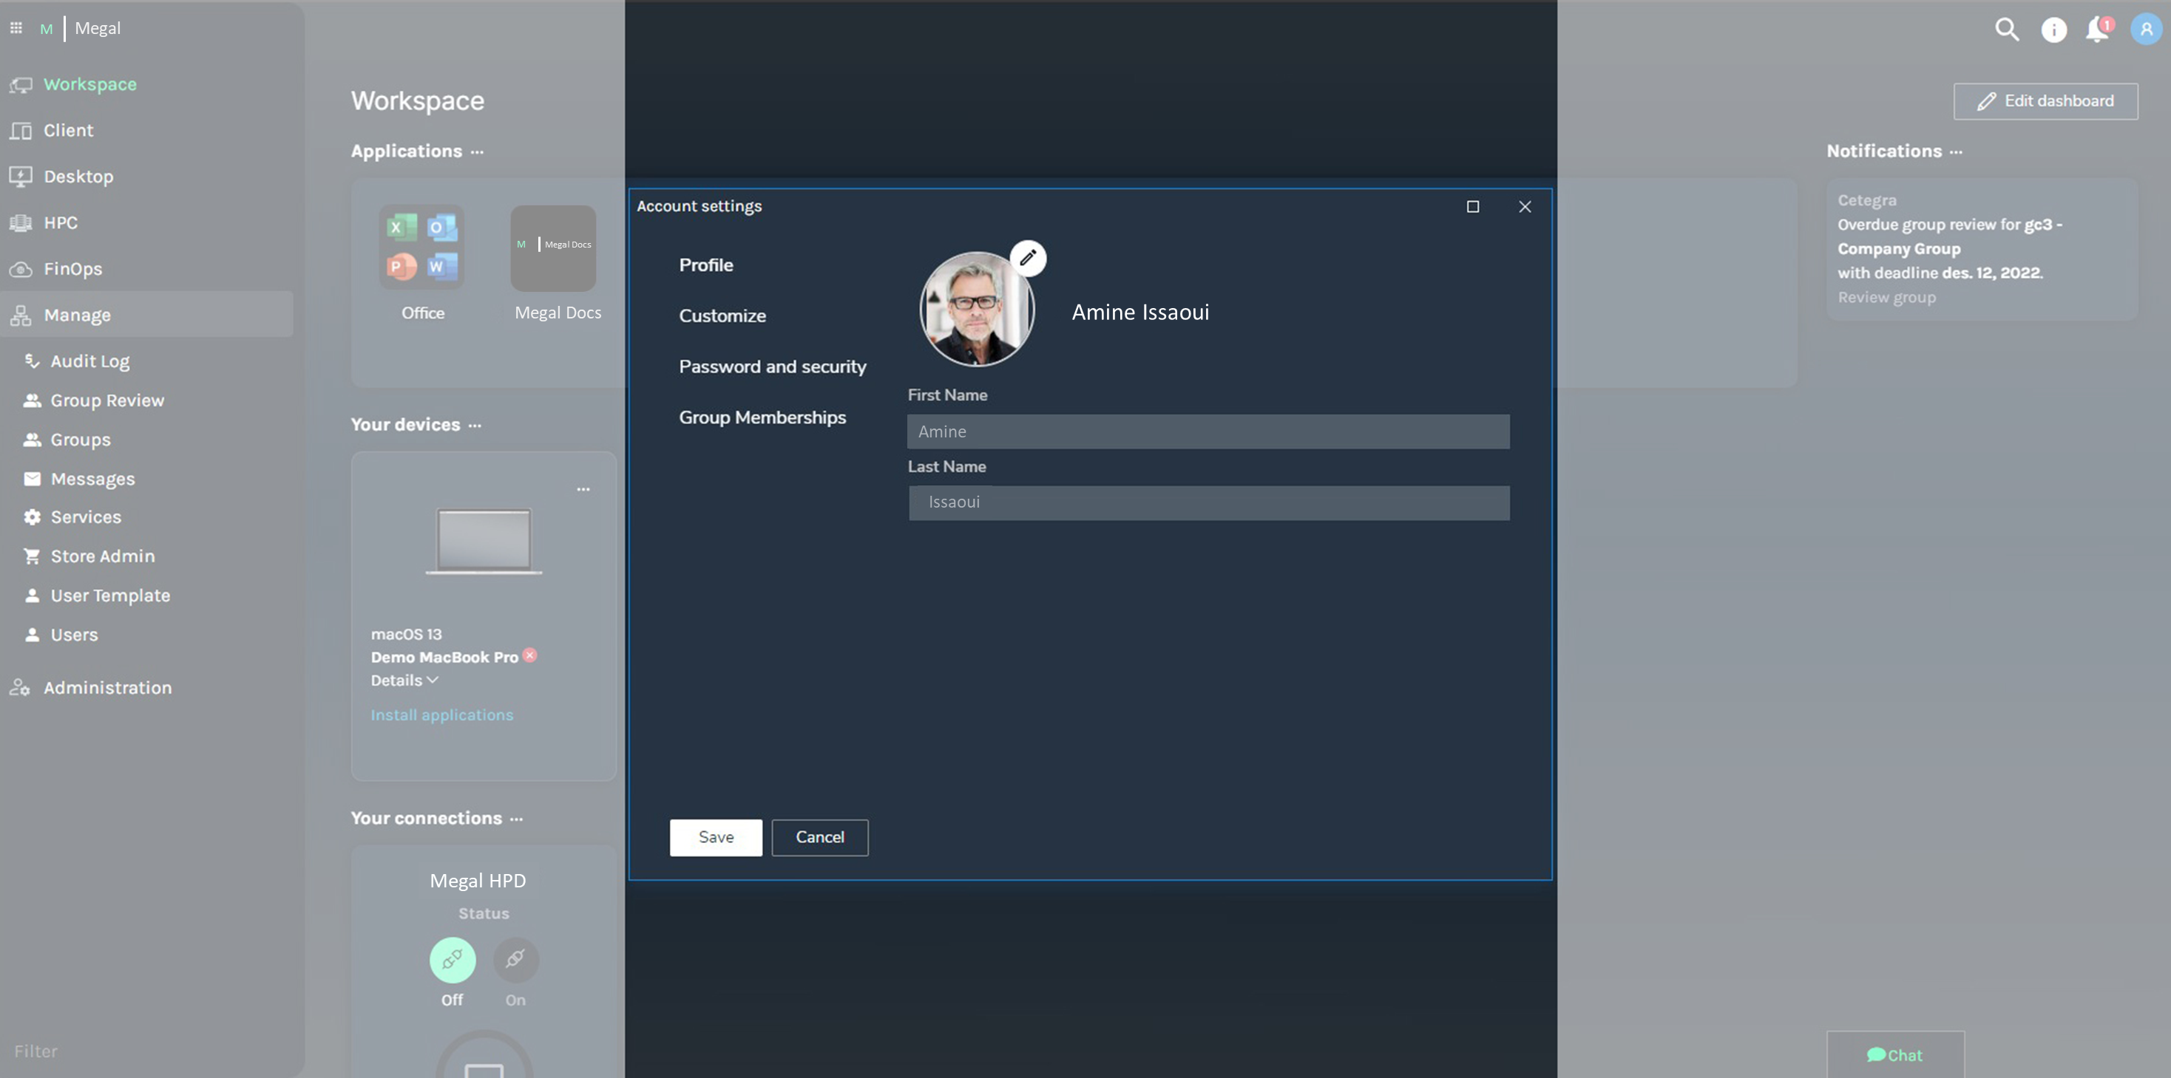Close the Account settings dialog

(1525, 206)
